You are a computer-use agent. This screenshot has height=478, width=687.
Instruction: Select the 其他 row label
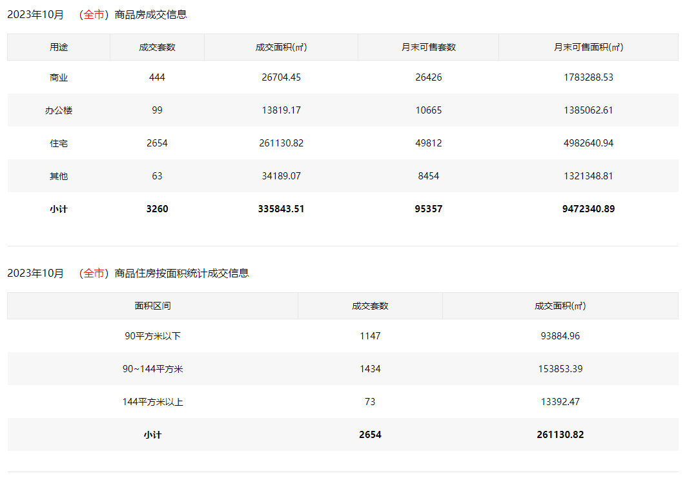[59, 176]
